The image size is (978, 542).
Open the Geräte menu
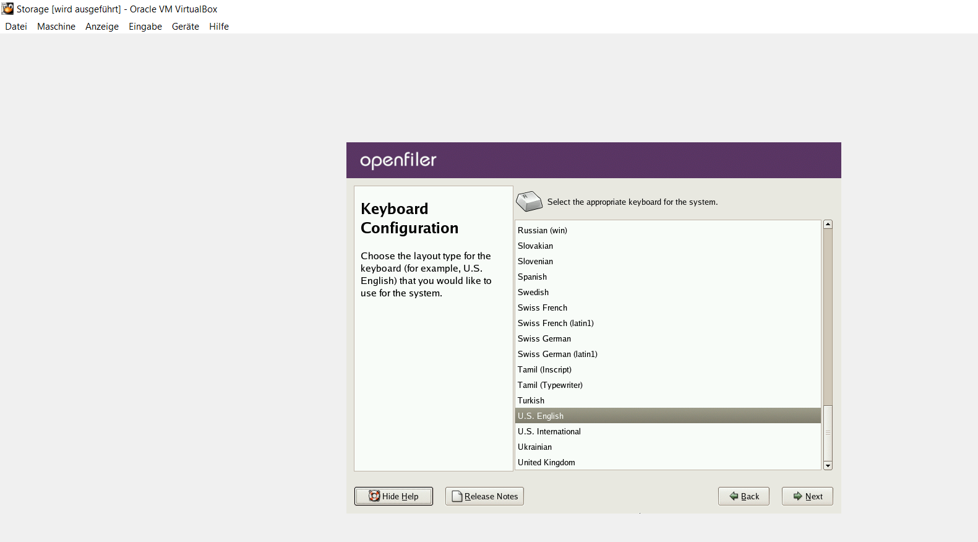click(x=186, y=27)
